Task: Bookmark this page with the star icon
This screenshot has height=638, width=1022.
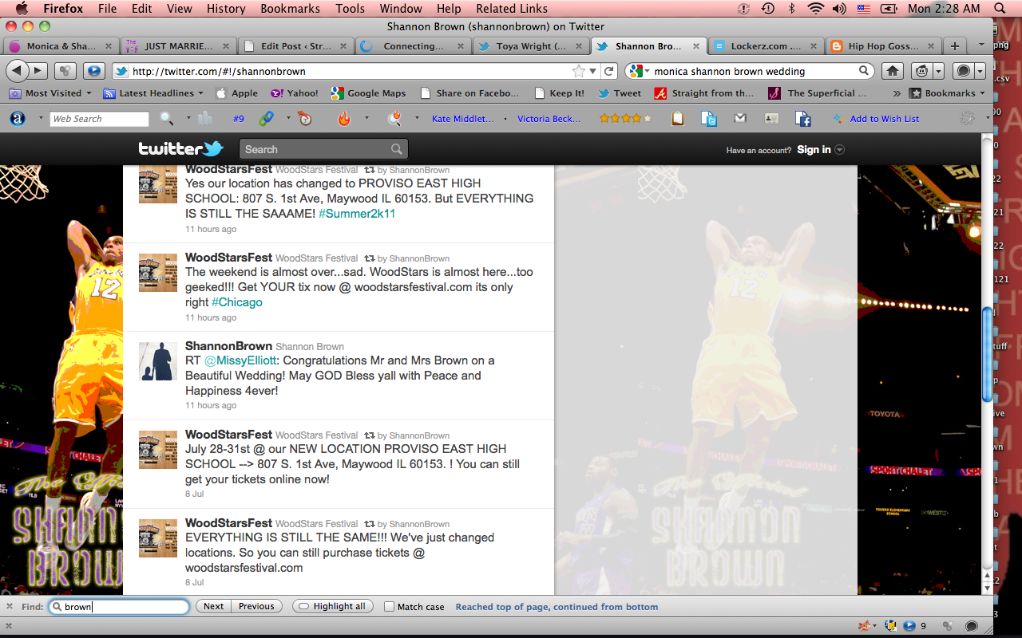Action: pos(579,71)
